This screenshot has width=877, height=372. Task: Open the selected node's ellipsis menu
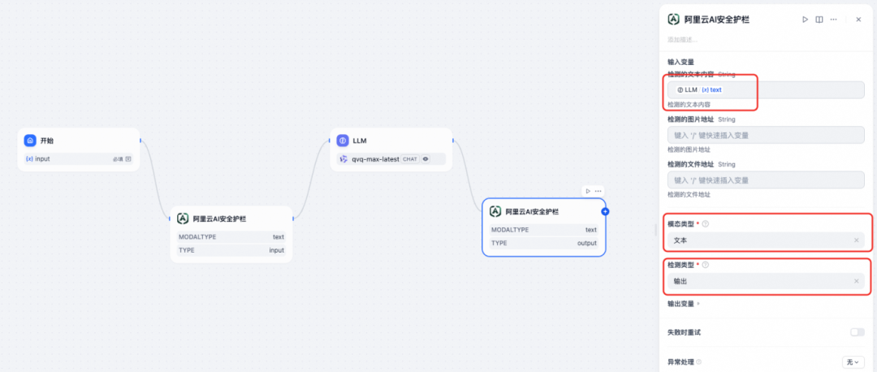pyautogui.click(x=598, y=191)
